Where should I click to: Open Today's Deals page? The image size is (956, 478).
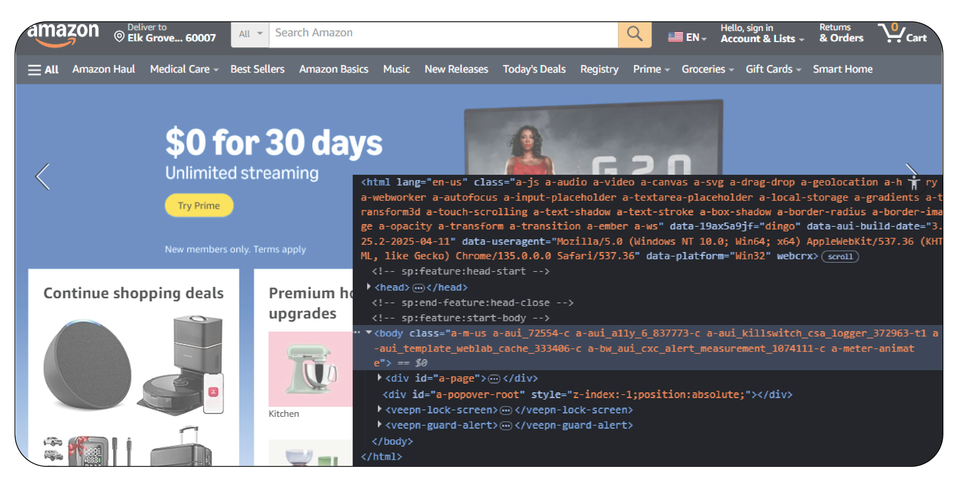(534, 69)
